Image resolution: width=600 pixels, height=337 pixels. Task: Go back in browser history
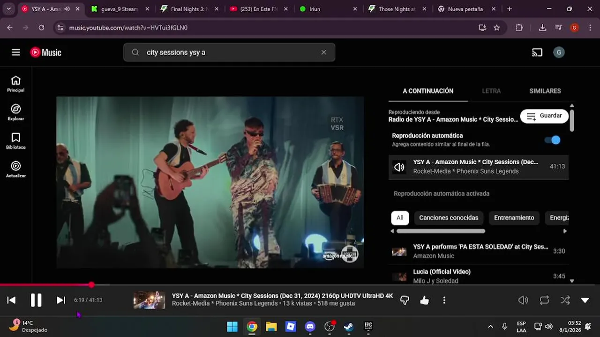click(10, 28)
